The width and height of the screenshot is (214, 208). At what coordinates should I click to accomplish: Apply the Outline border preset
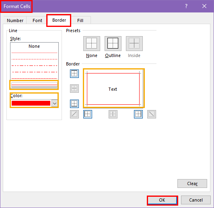(113, 43)
